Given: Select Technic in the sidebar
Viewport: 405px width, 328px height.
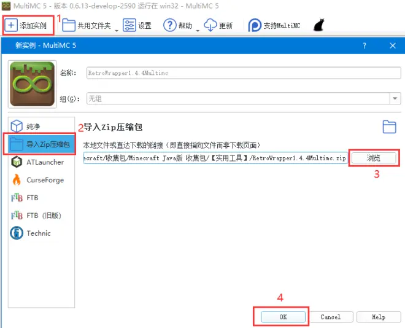Looking at the screenshot, I should 41,233.
